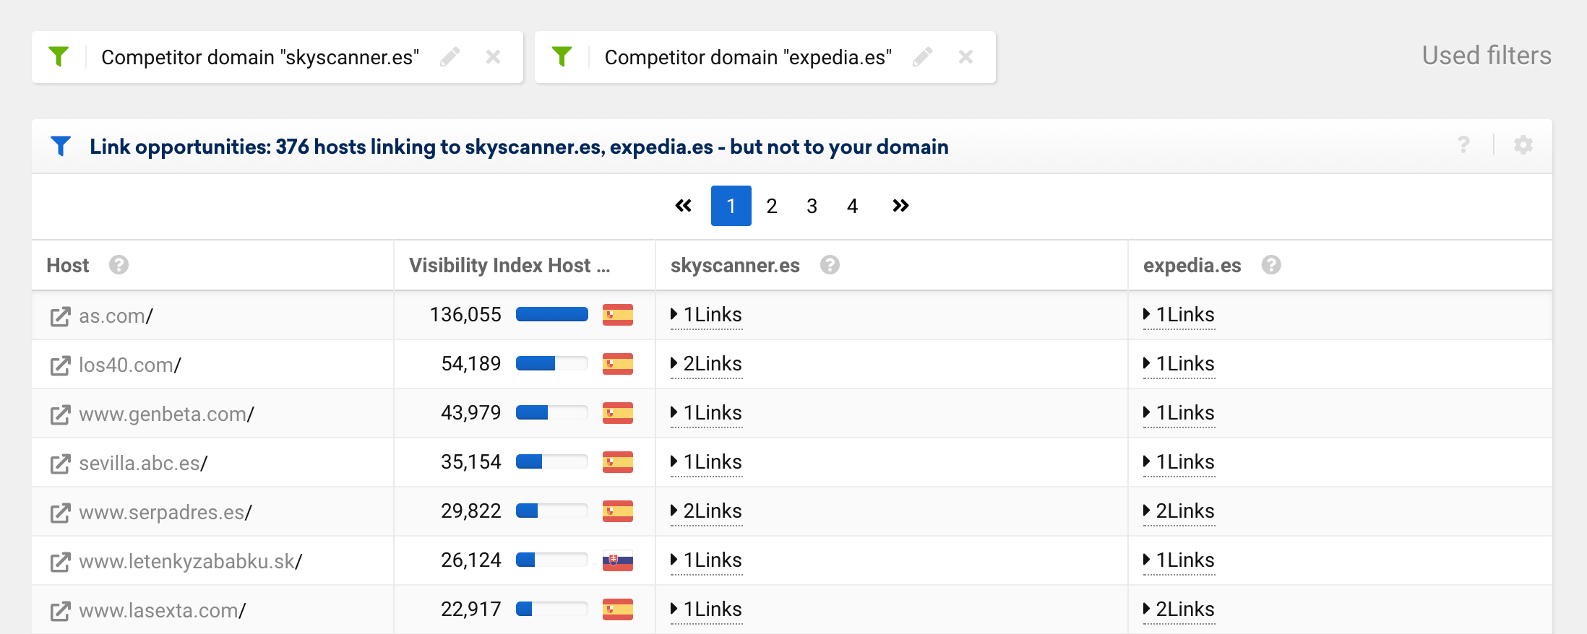Sort by Visibility Index Host column

(509, 265)
